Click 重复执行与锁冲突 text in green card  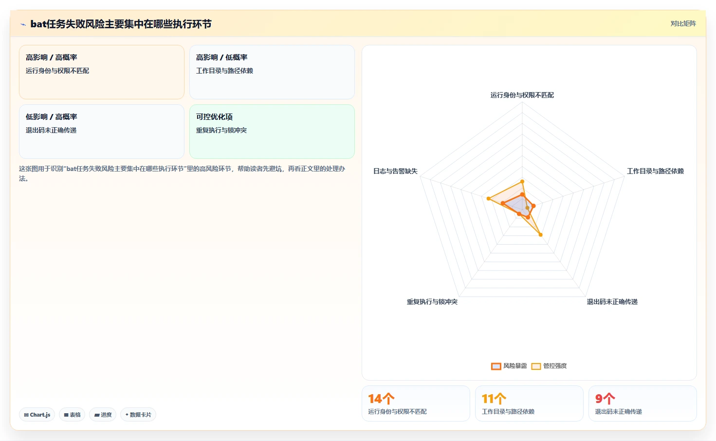tap(221, 130)
